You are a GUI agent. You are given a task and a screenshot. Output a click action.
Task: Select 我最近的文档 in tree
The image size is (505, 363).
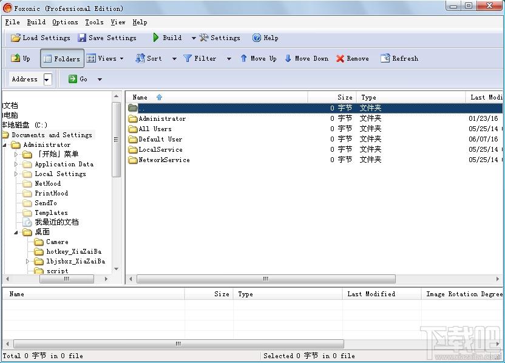(56, 222)
